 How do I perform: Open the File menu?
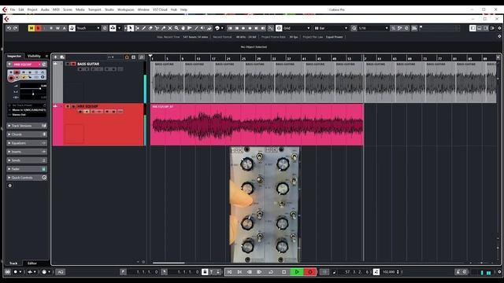[x=13, y=9]
